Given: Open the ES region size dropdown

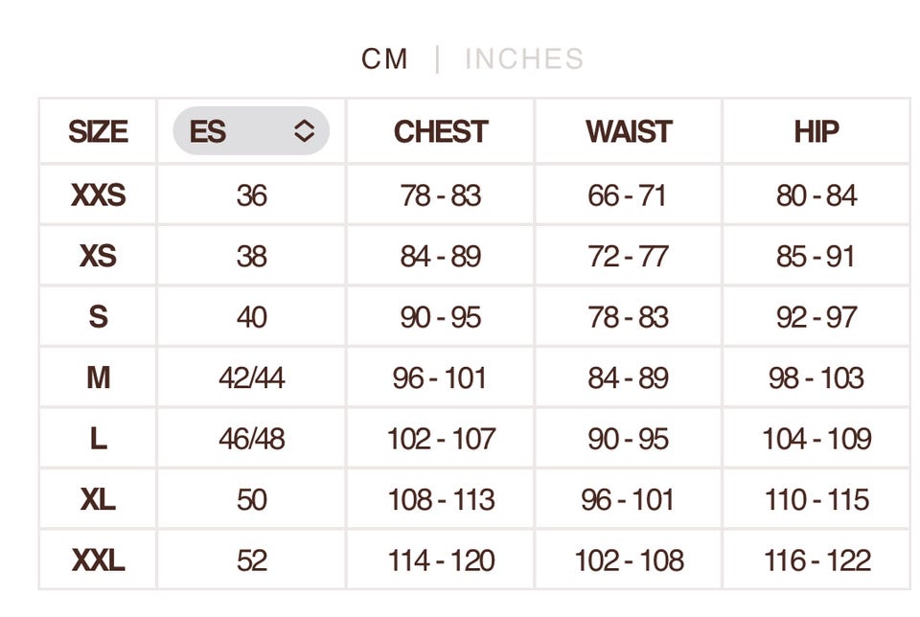Looking at the screenshot, I should click(x=251, y=131).
